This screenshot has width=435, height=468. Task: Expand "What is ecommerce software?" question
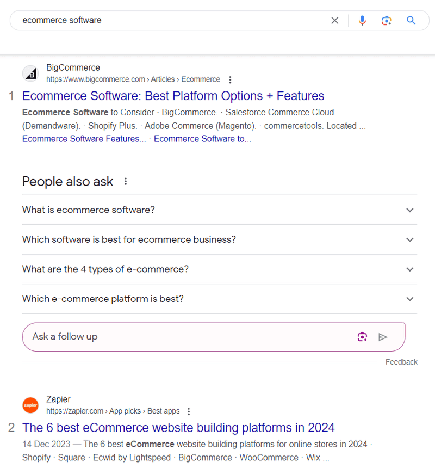[x=220, y=210]
